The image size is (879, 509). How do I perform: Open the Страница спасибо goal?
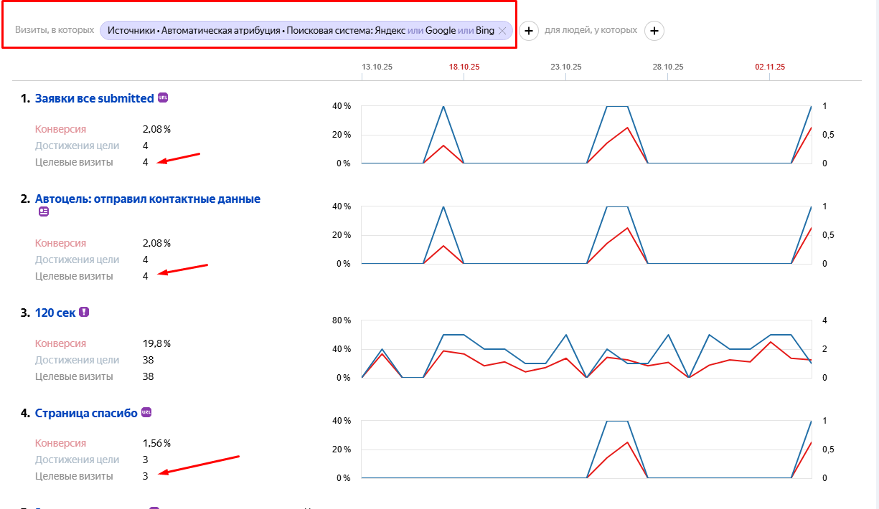(x=86, y=413)
